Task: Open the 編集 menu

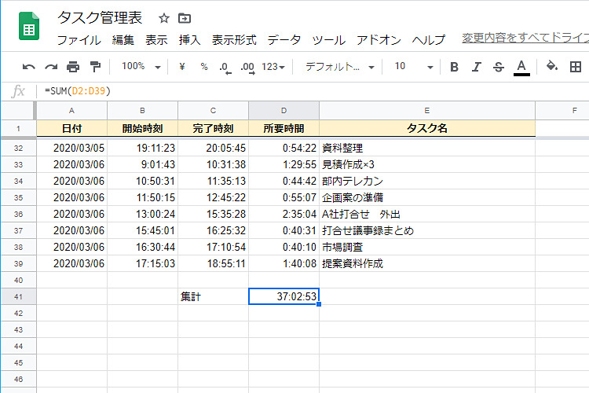Action: coord(123,40)
